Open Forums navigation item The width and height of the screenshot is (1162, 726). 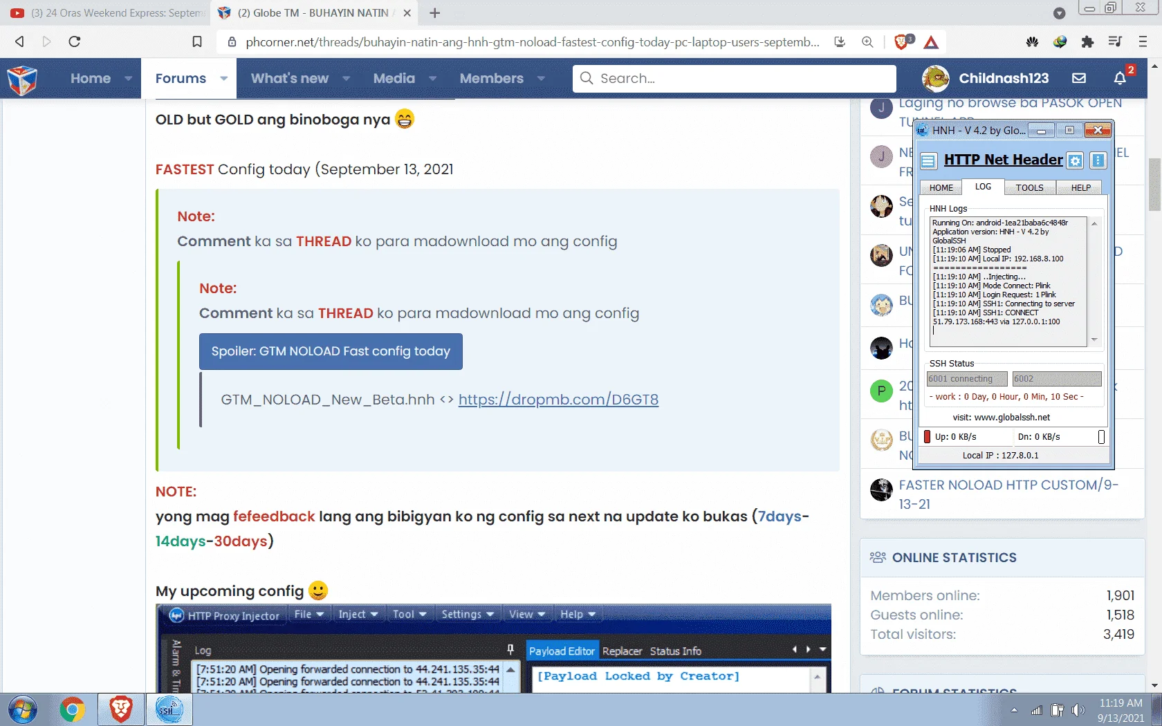click(x=181, y=78)
